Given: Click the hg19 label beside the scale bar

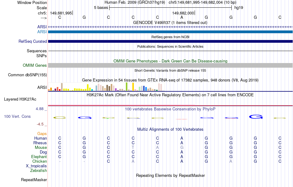Looking at the screenshot, I should pos(239,8).
